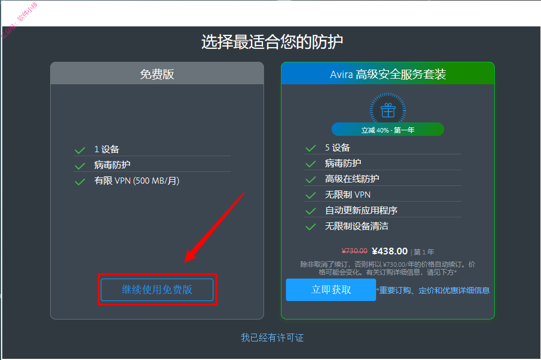Select the 免费版 card header
The height and width of the screenshot is (360, 541).
[x=157, y=74]
